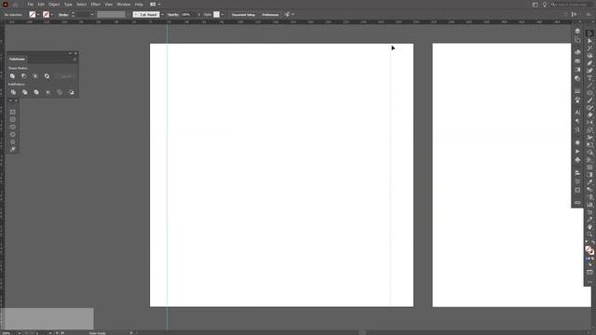The height and width of the screenshot is (335, 596).
Task: Select the Pathfinder panel tab
Action: [x=17, y=59]
